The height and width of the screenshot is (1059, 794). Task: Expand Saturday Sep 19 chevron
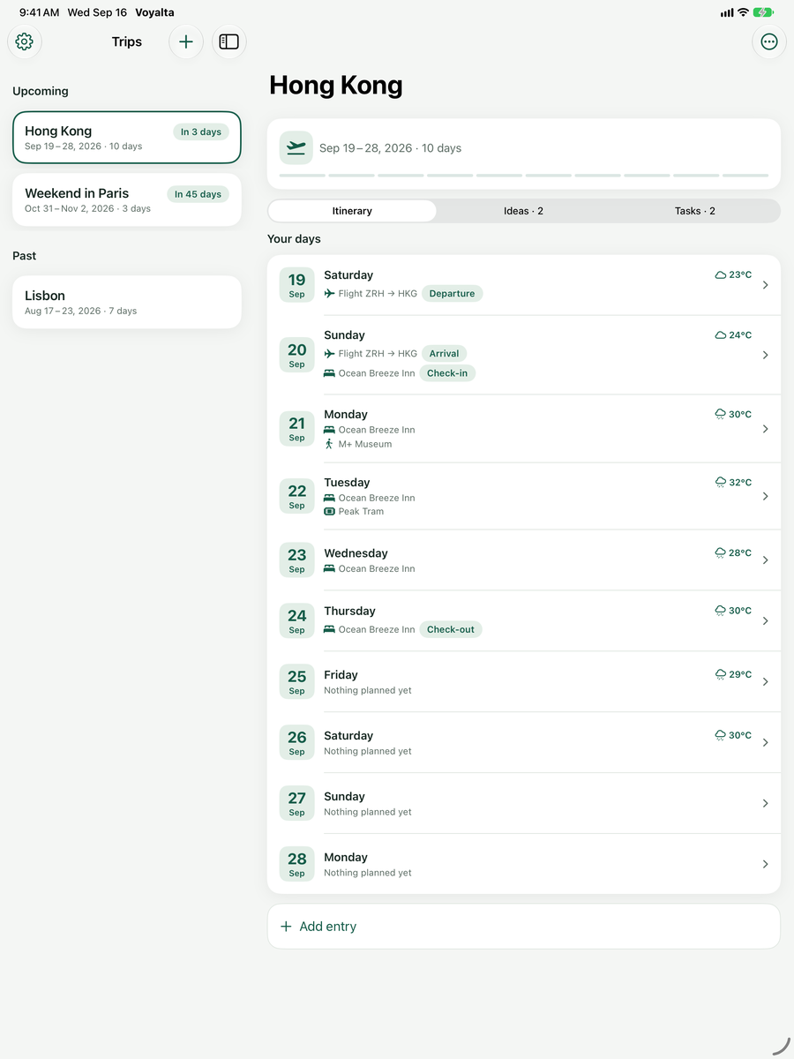coord(765,285)
